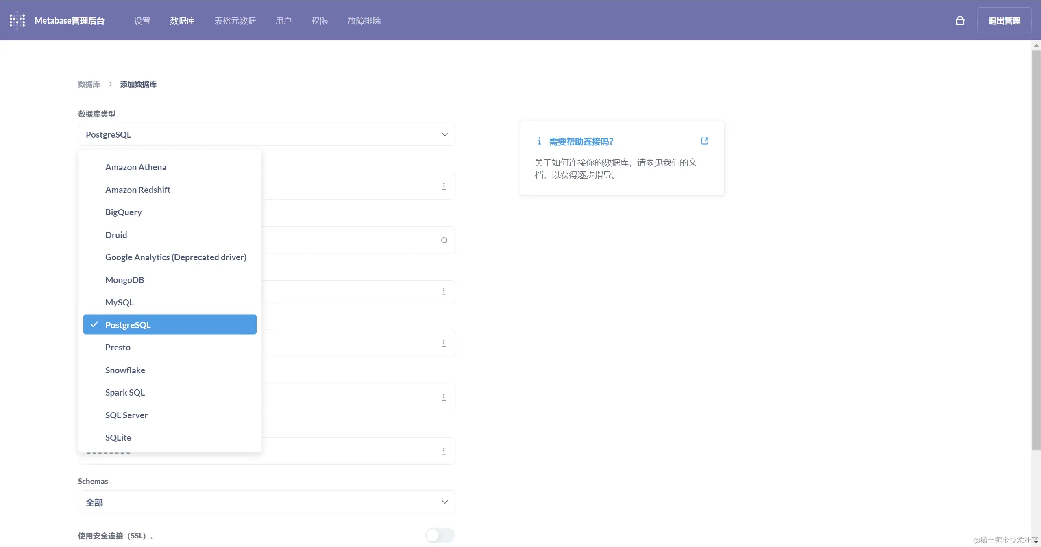This screenshot has width=1041, height=547.
Task: Choose MySQL from the list
Action: [119, 303]
